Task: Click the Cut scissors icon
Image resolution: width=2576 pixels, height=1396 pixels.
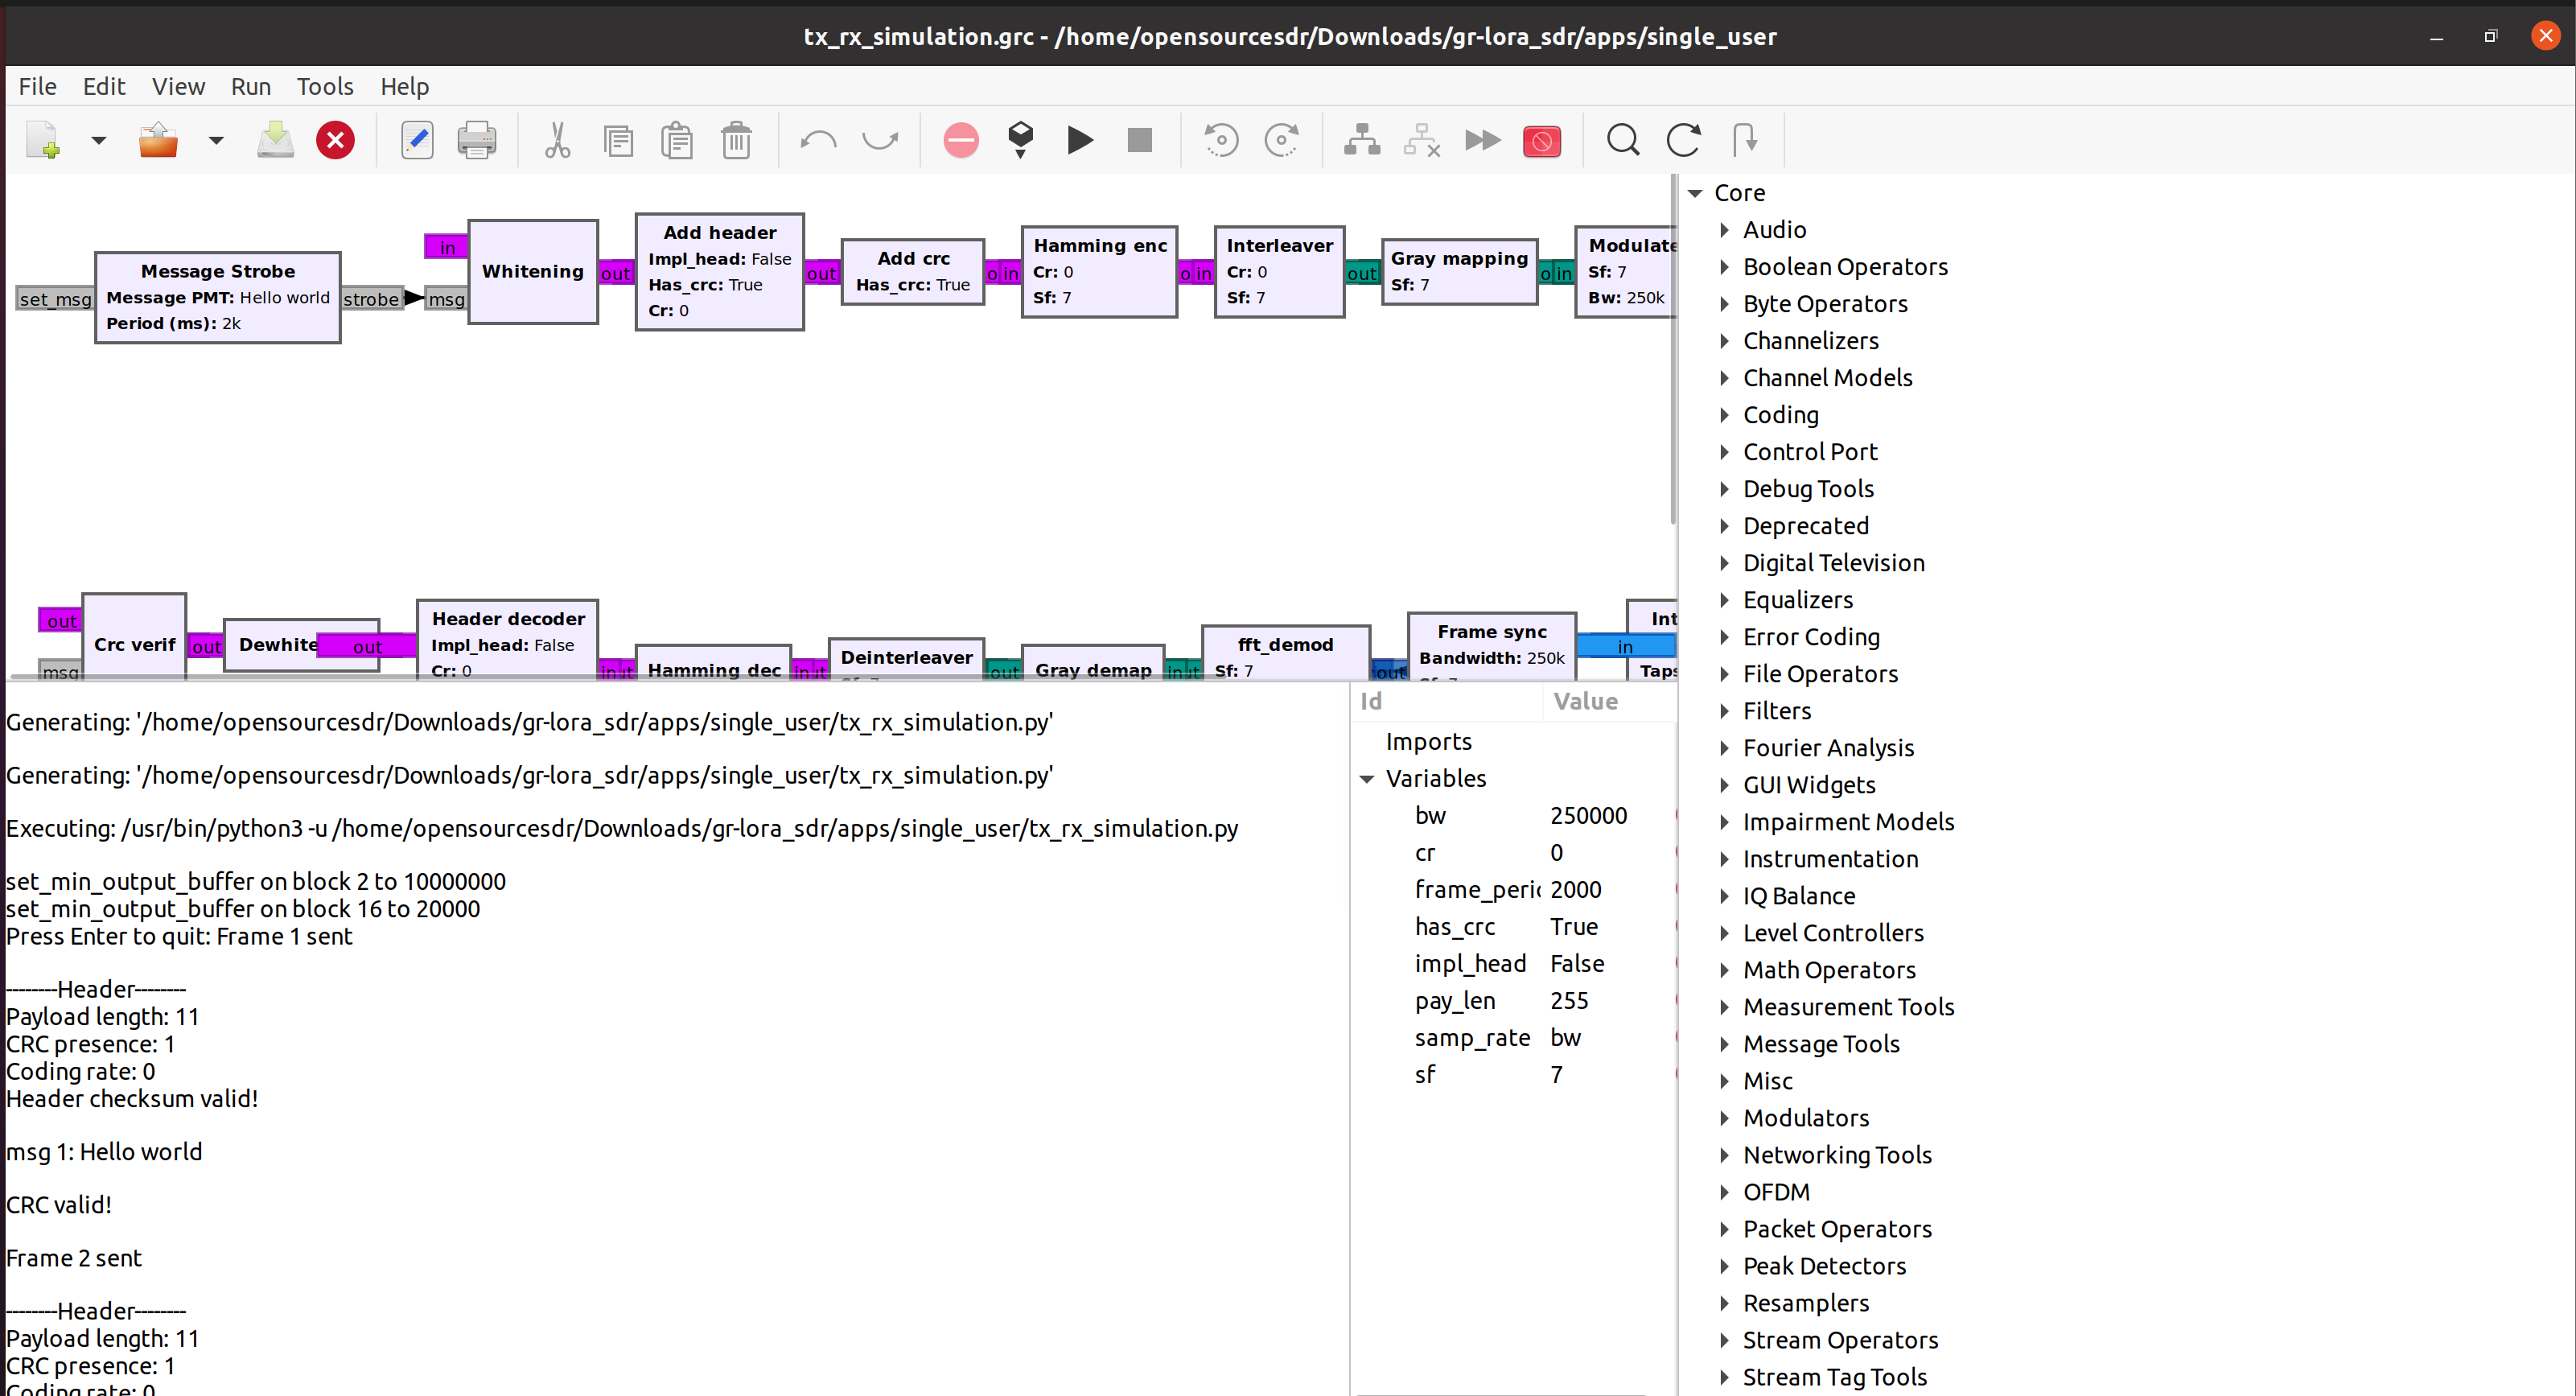Action: 557,140
